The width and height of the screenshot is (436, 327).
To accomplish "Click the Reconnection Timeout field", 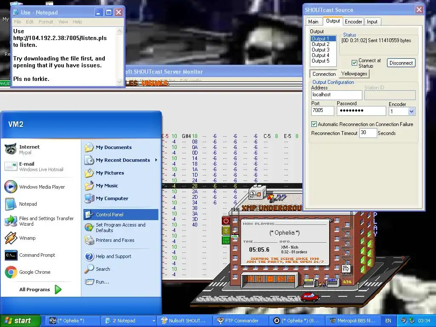I will (368, 133).
